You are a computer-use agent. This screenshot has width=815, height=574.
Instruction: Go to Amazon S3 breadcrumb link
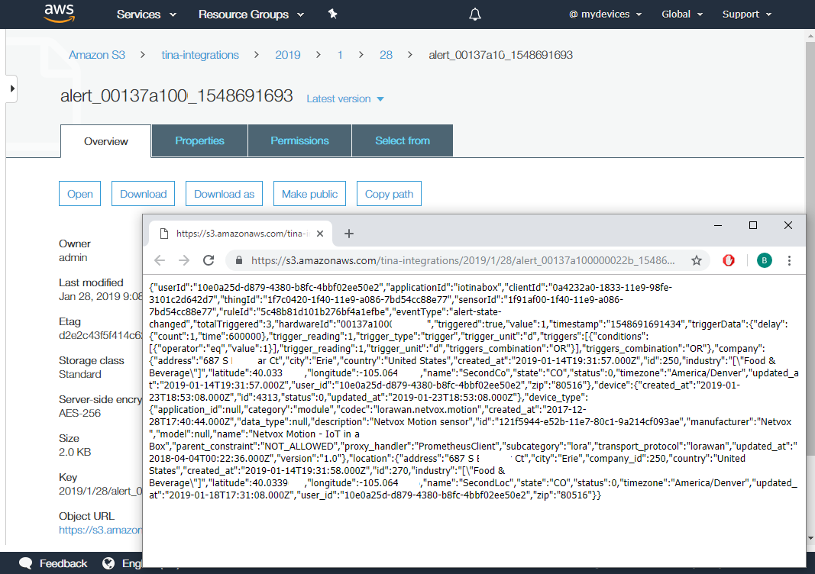point(97,55)
